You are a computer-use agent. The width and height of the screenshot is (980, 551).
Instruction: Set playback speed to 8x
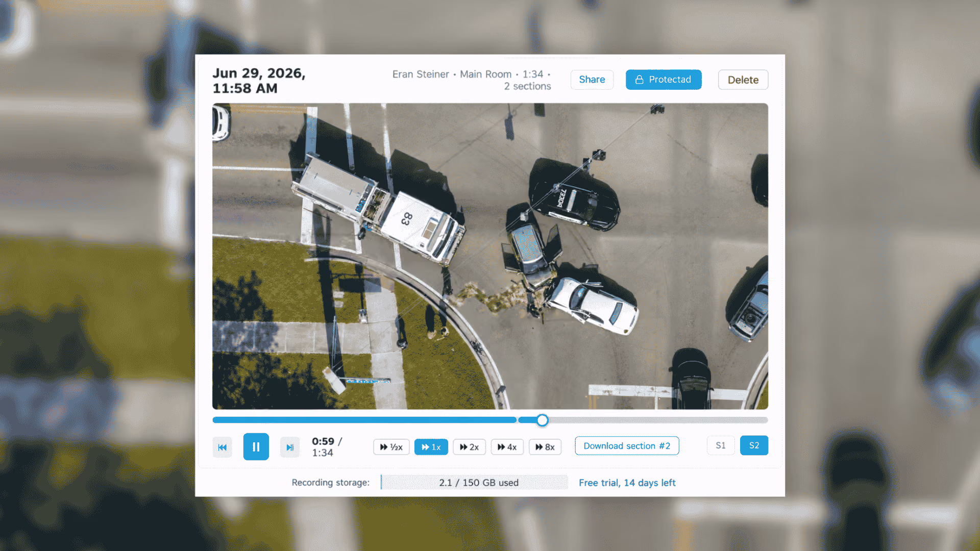(545, 447)
